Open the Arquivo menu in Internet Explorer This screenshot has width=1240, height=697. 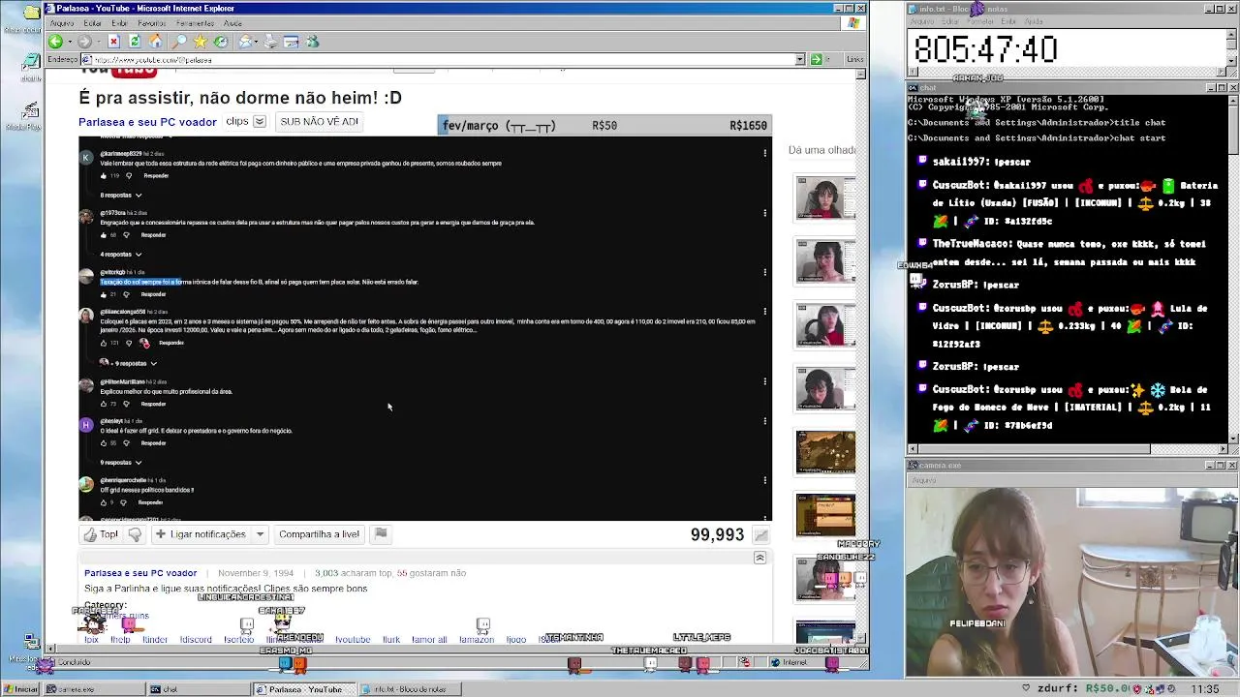[62, 23]
